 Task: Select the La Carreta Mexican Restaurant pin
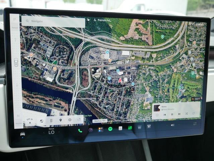pos(110,60)
